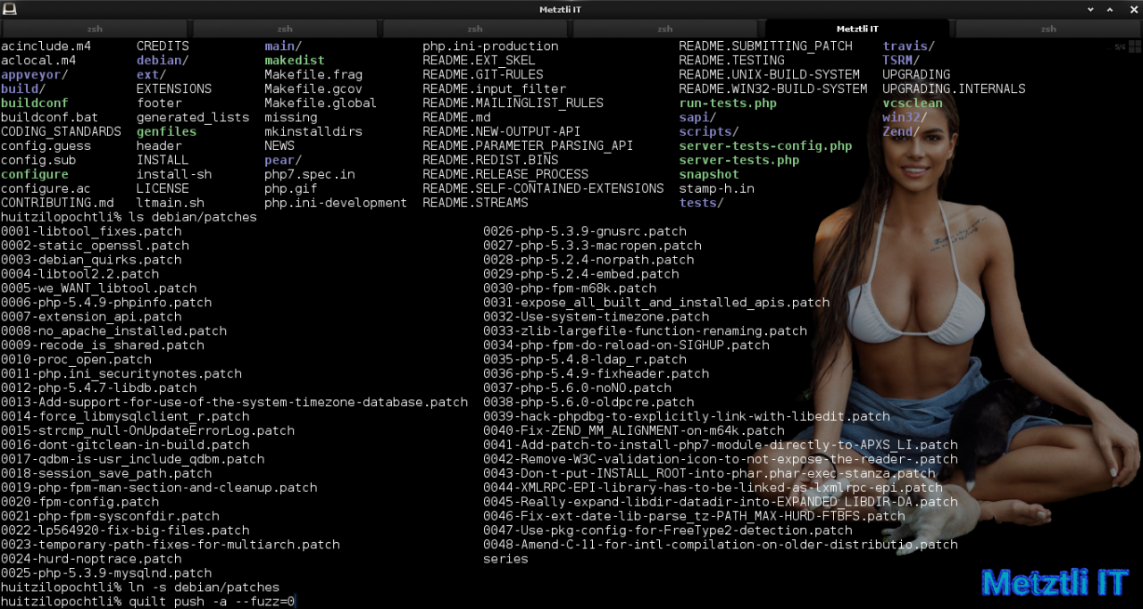Click the genfiles entry
Image resolution: width=1143 pixels, height=609 pixels.
(166, 131)
